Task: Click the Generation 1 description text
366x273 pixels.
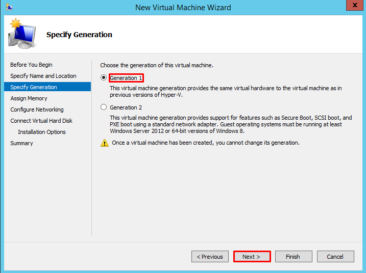Action: coord(226,91)
